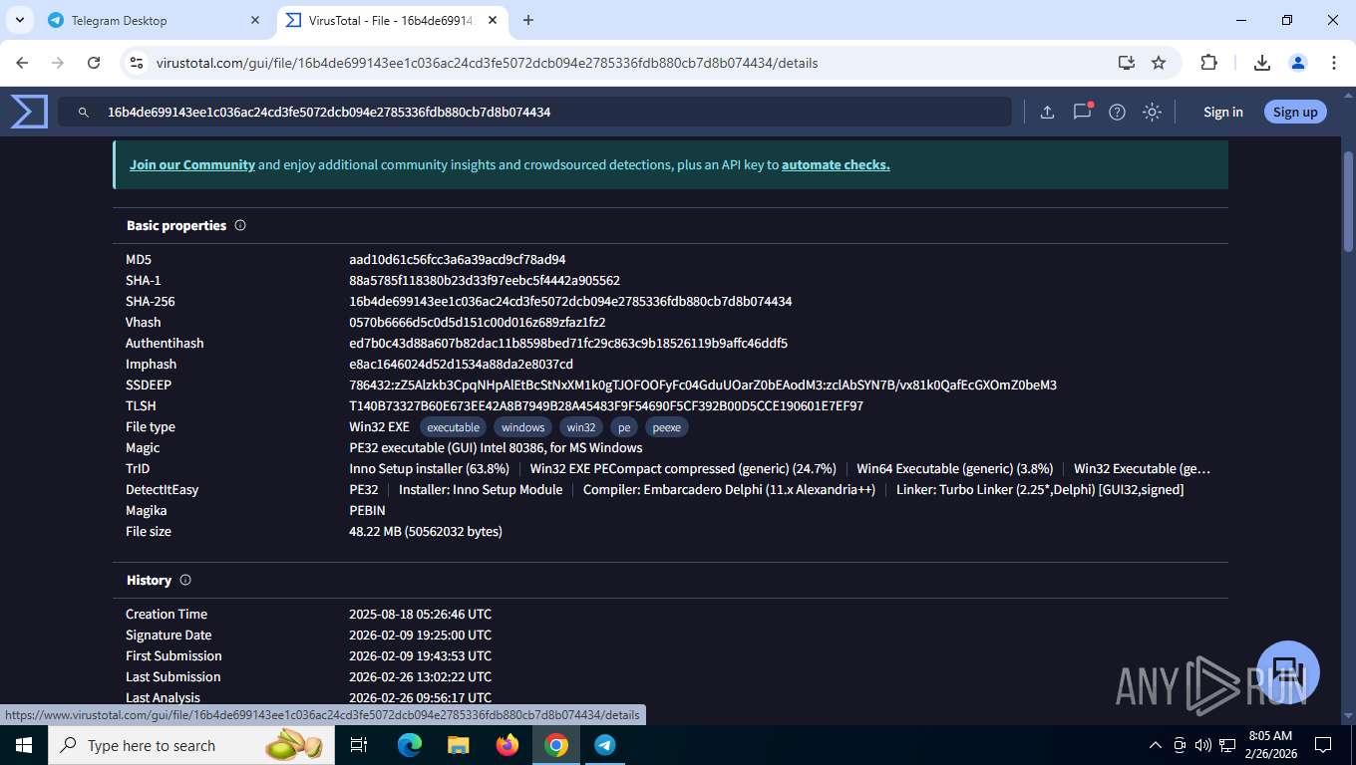The height and width of the screenshot is (765, 1356).
Task: Open Chrome downloads icon
Action: (1262, 63)
